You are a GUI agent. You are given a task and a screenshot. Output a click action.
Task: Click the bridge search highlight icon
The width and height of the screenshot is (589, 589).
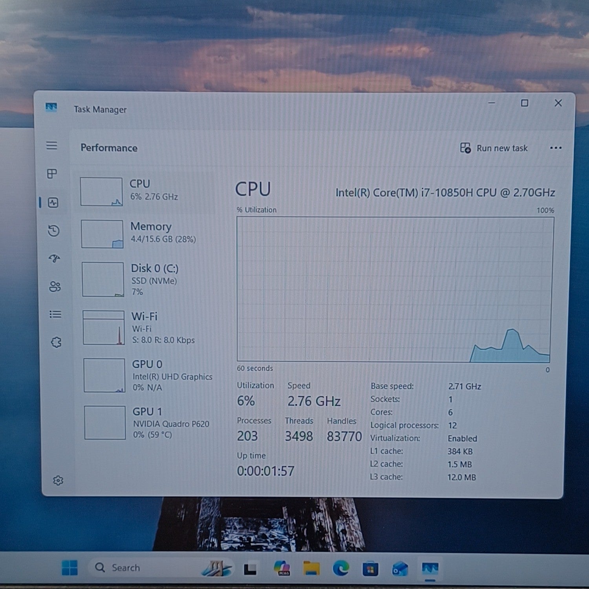(217, 568)
